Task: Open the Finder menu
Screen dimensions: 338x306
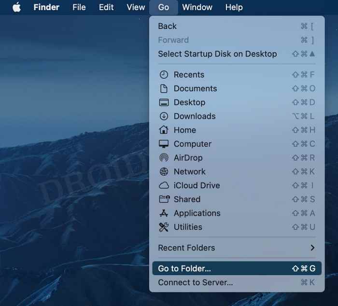Action: [46, 7]
